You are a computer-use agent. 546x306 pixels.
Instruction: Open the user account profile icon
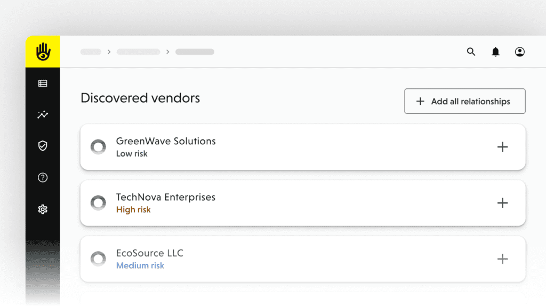tap(519, 52)
